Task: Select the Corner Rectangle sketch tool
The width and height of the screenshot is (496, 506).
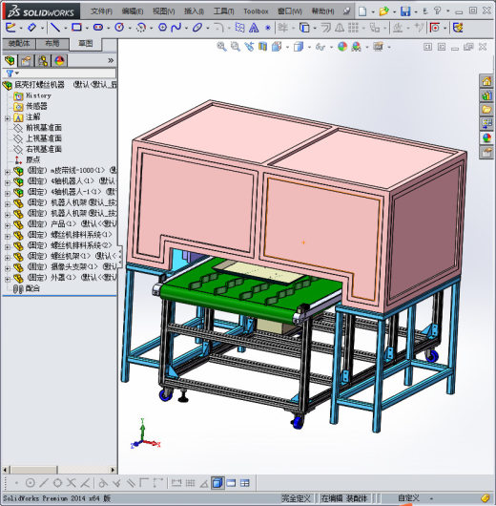Action: (x=76, y=28)
